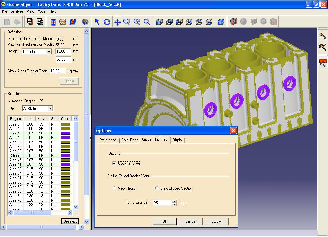Click OK in the Options dialog
This screenshot has width=328, height=237.
click(165, 221)
